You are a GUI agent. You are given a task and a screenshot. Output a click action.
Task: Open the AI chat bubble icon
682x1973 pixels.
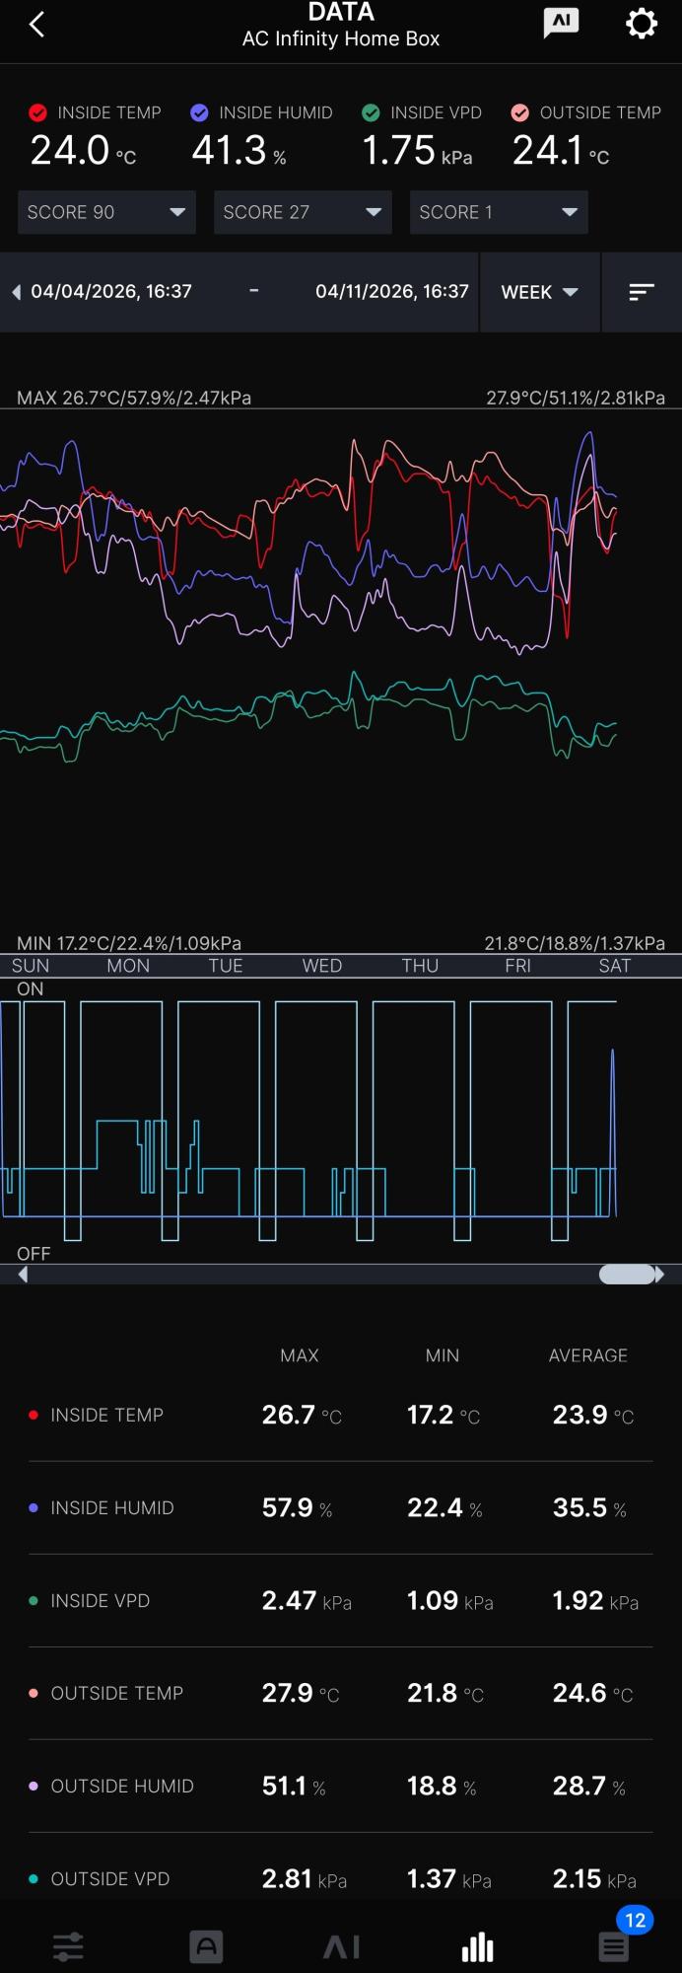pyautogui.click(x=561, y=24)
